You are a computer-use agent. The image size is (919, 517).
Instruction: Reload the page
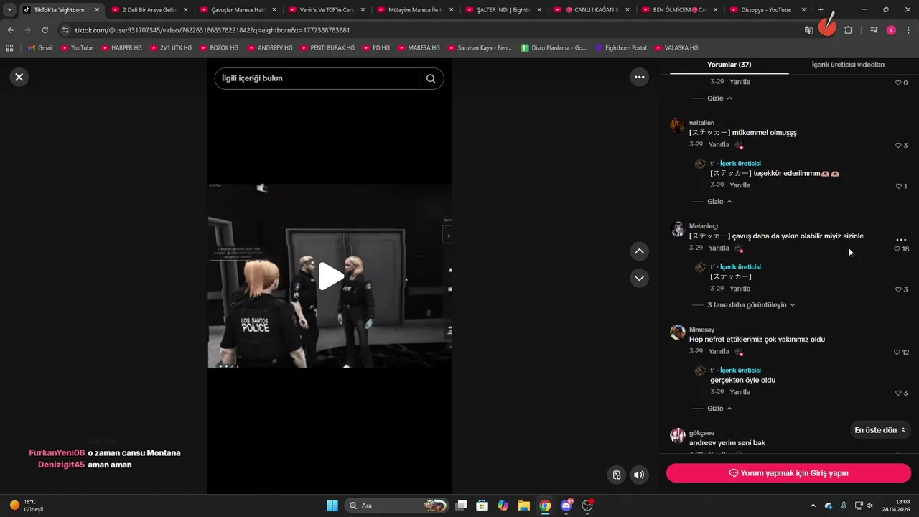click(x=45, y=30)
